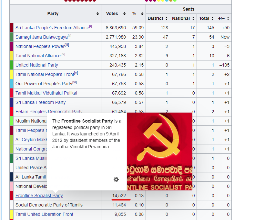
Task: Open National Congress link
Action: (31, 149)
